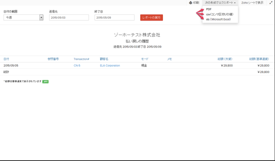This screenshot has width=275, height=161.
Task: Open the CN-5 transaction link
Action: (x=77, y=65)
